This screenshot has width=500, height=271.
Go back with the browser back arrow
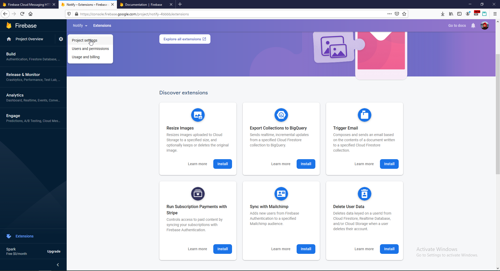(5, 14)
